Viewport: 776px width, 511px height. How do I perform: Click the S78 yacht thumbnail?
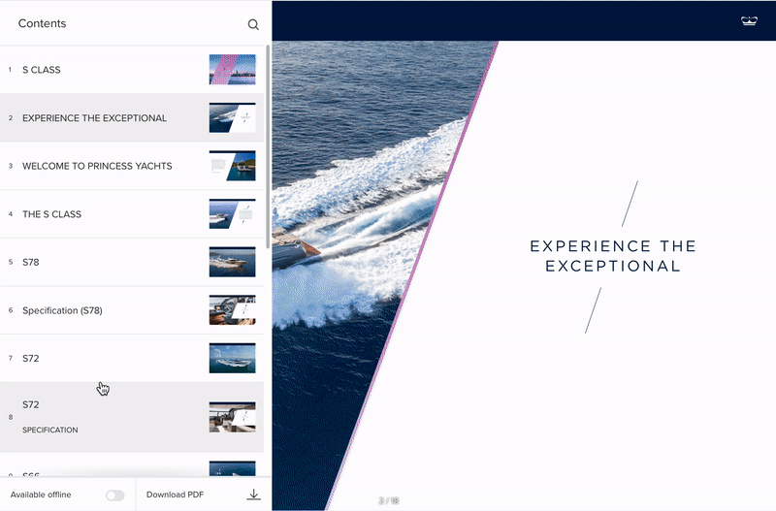232,262
